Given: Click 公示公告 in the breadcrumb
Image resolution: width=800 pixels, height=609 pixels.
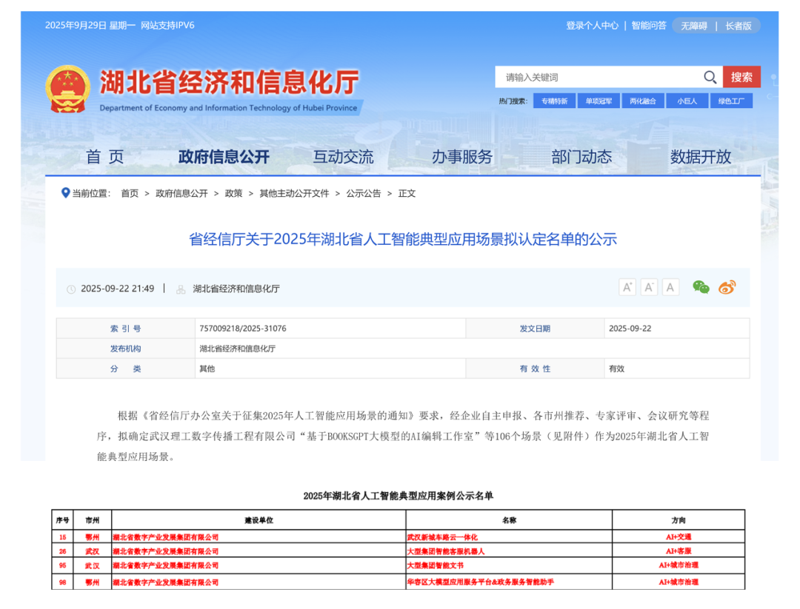Looking at the screenshot, I should [364, 193].
